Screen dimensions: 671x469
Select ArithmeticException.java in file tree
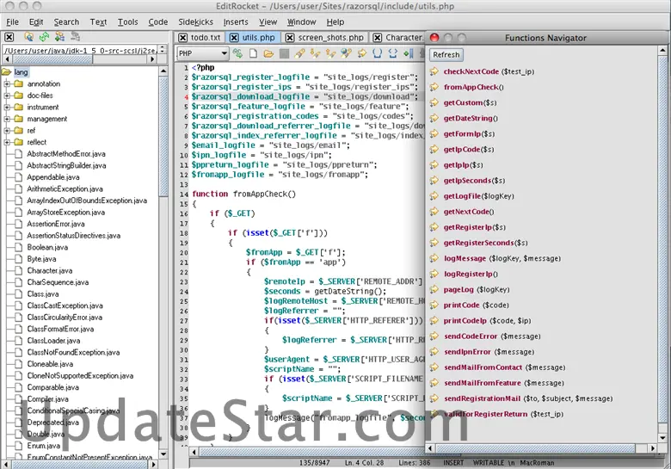[65, 188]
